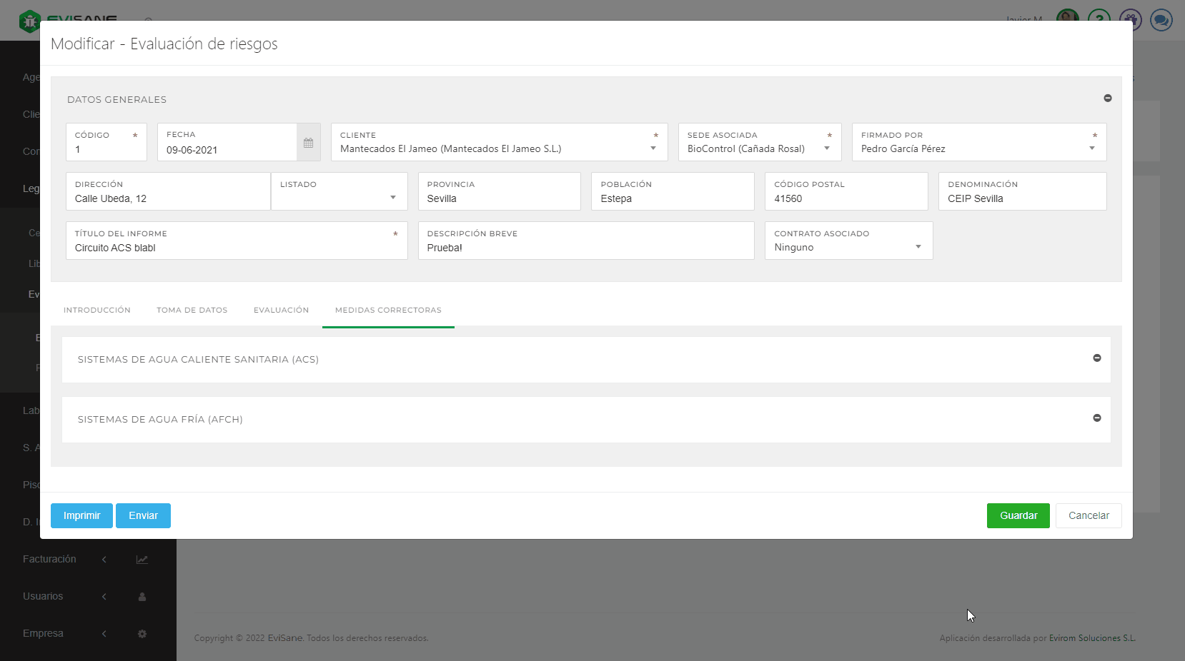This screenshot has width=1185, height=661.
Task: Collapse the Datos Generales panel
Action: click(1107, 99)
